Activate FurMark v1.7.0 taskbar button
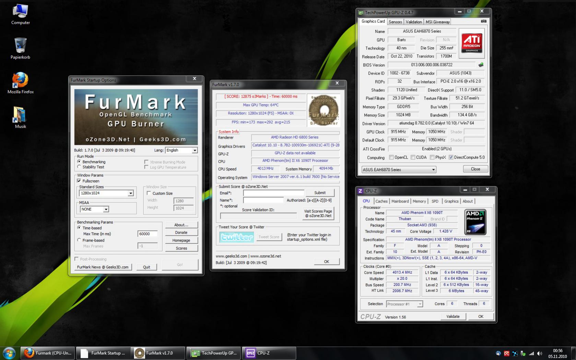This screenshot has width=576, height=360. [x=158, y=353]
